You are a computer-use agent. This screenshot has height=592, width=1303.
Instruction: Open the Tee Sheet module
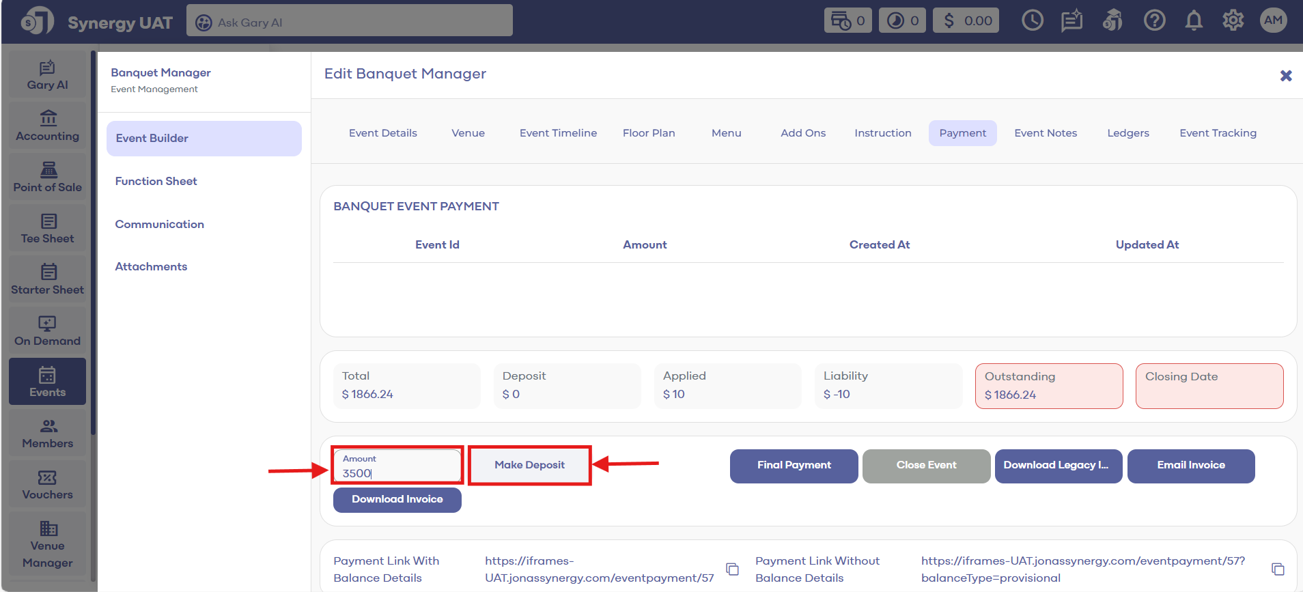tap(47, 229)
